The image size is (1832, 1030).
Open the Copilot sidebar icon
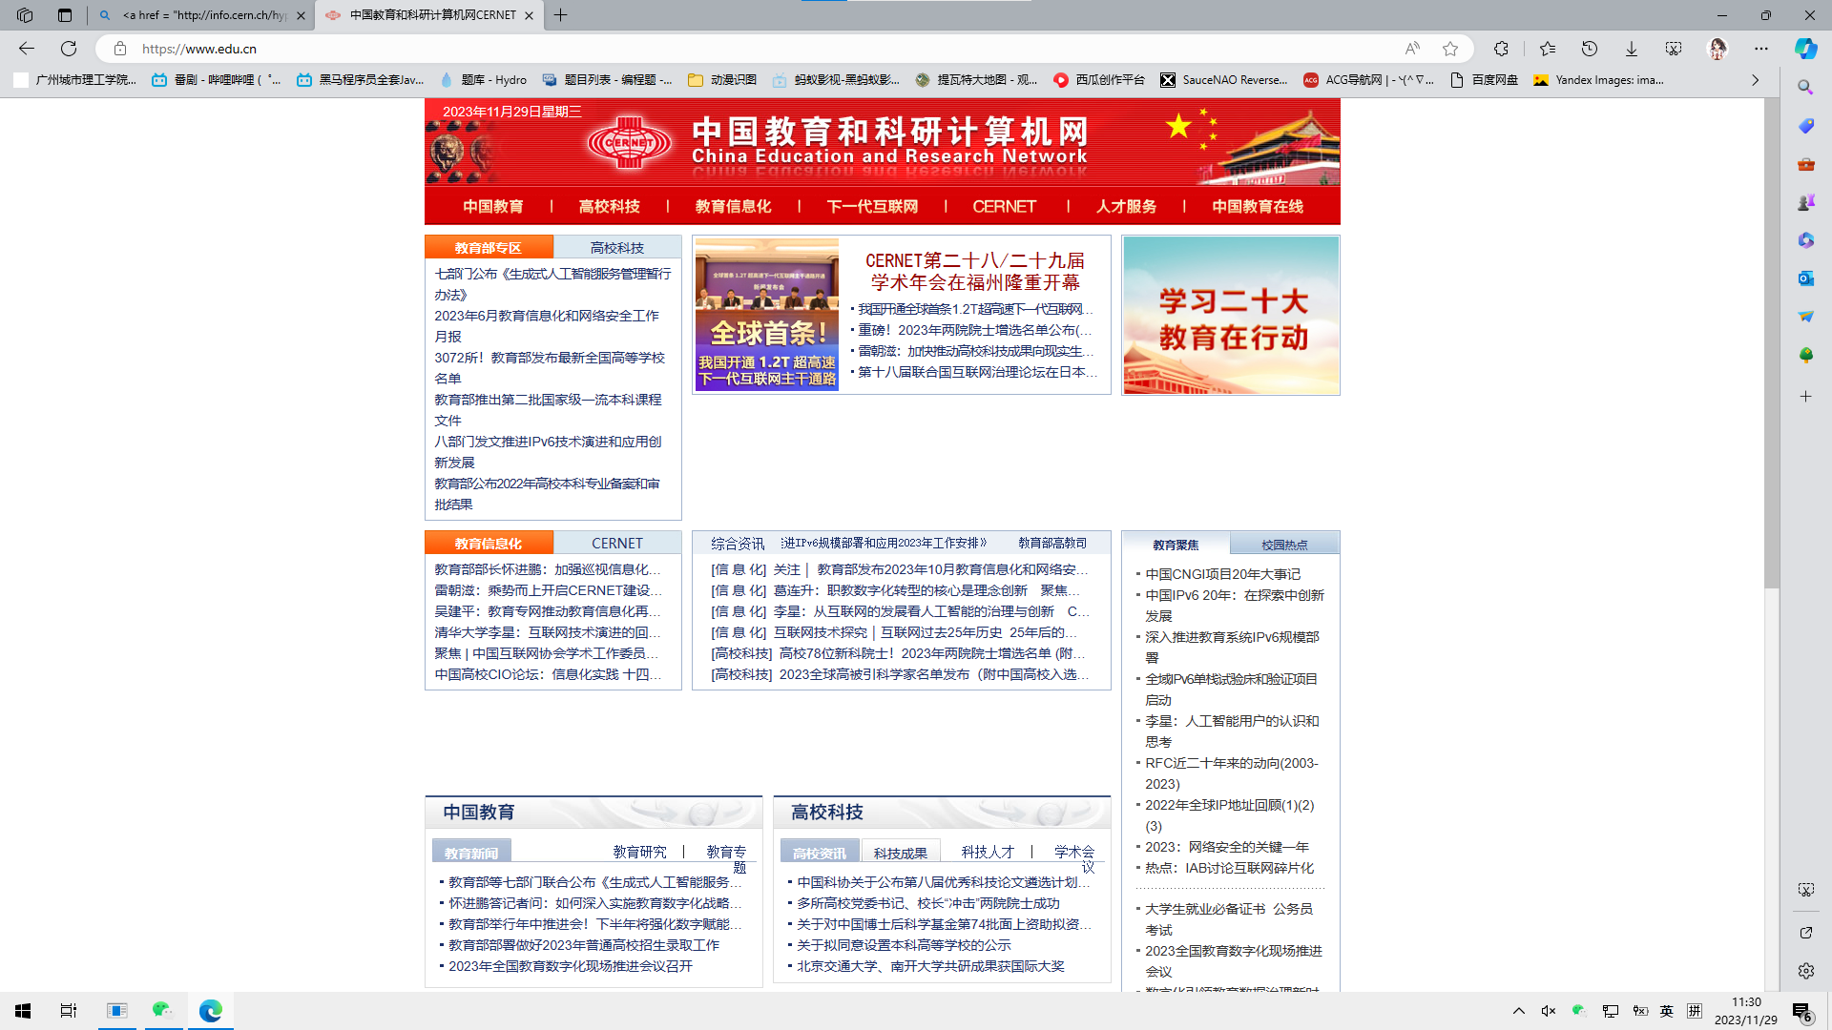tap(1805, 49)
